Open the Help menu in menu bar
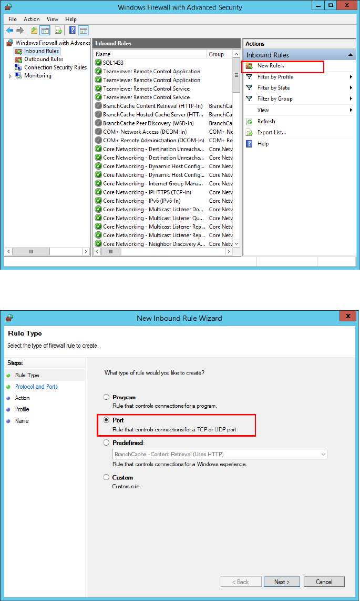This screenshot has width=360, height=601. (x=71, y=19)
